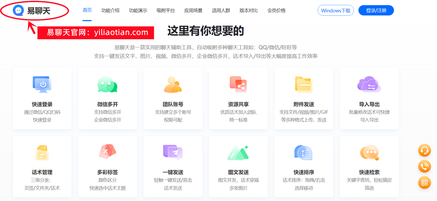Switch to the 首页 nav tab

(87, 10)
